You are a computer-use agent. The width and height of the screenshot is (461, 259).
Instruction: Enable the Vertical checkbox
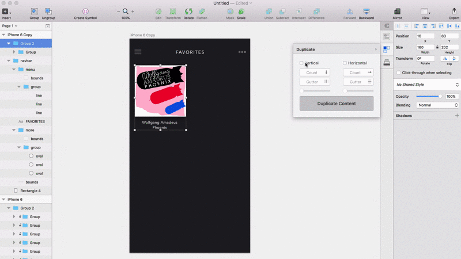(x=301, y=63)
